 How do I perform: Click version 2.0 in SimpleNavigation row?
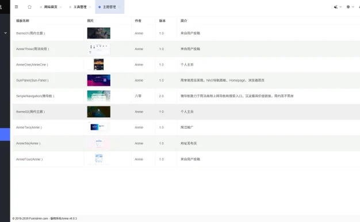click(162, 96)
